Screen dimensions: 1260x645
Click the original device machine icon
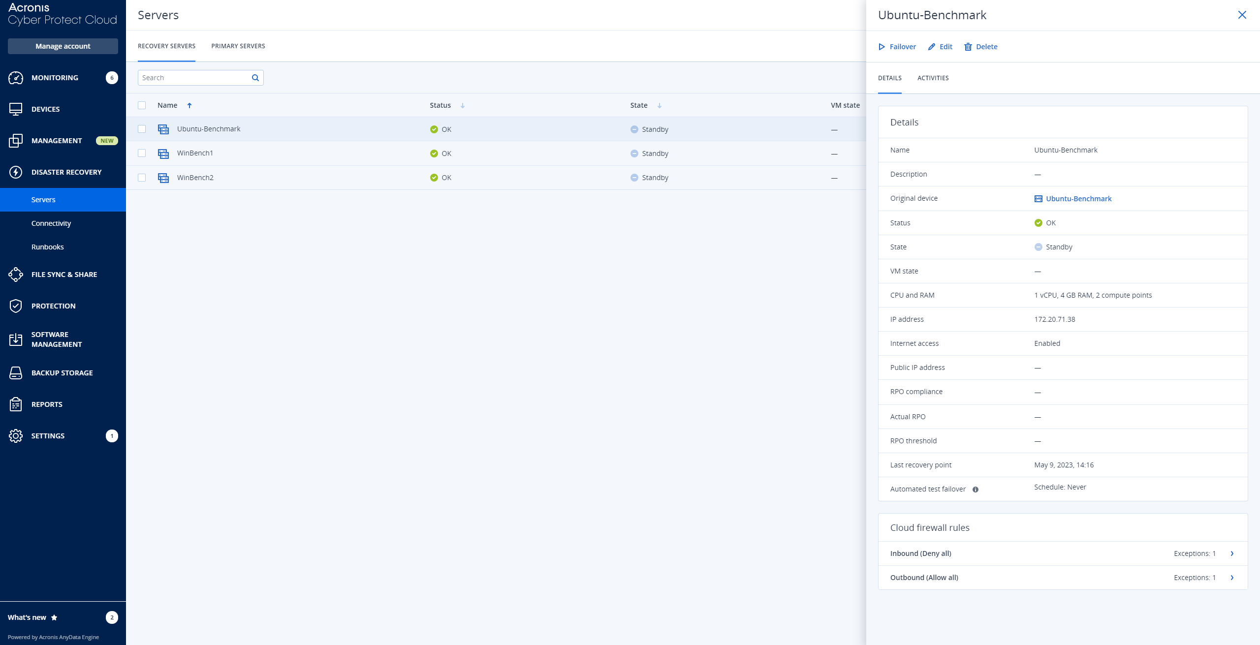point(1039,199)
